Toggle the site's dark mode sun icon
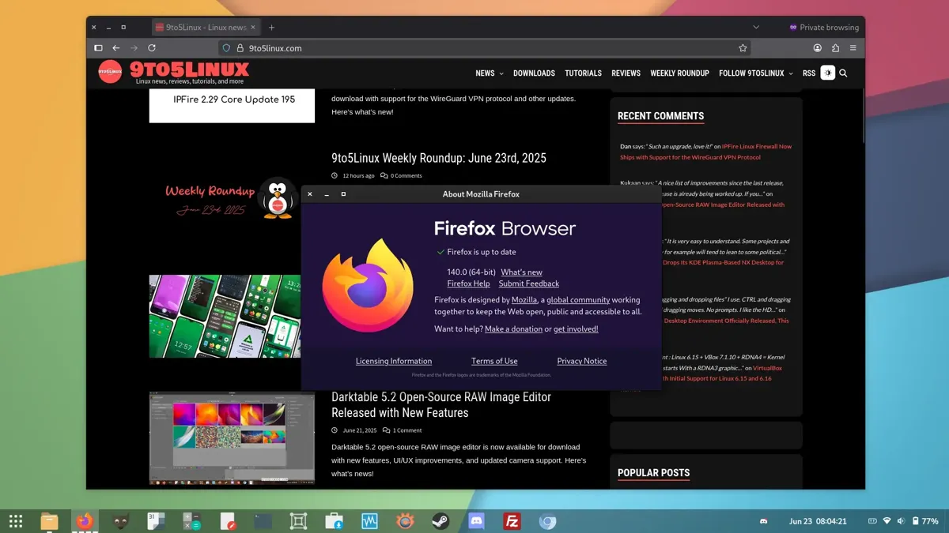 pyautogui.click(x=828, y=73)
